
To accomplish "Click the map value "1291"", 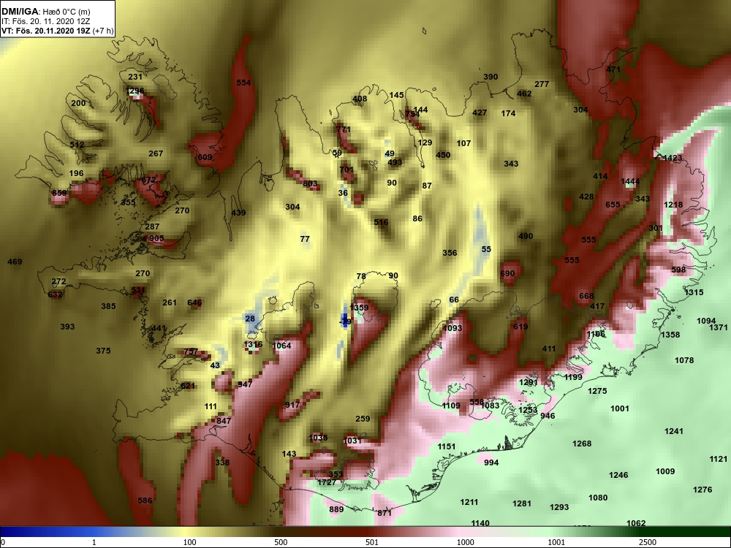I will (x=529, y=383).
